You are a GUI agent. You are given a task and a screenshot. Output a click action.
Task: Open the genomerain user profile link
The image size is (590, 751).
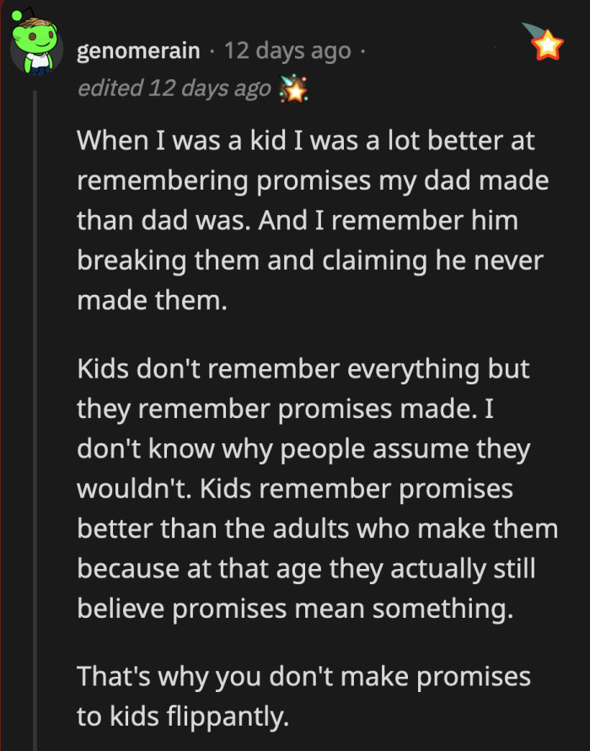pyautogui.click(x=138, y=51)
